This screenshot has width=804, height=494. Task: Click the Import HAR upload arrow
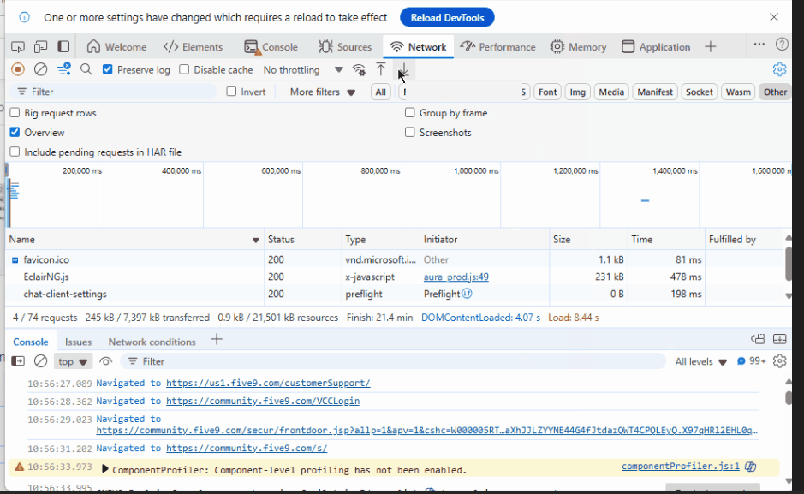click(380, 69)
